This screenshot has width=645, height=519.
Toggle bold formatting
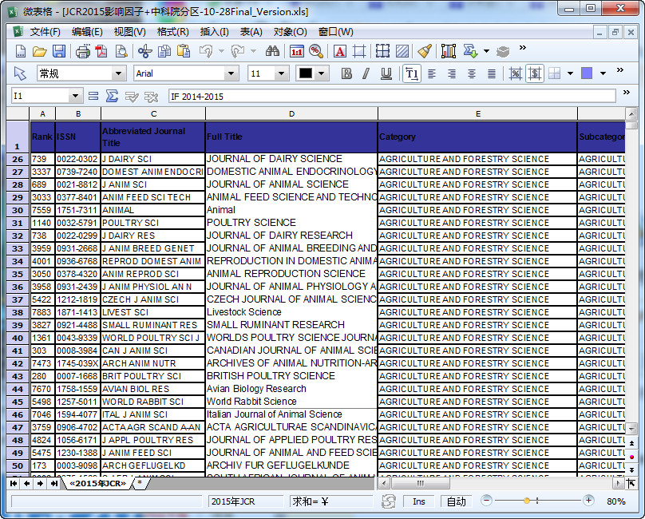coord(346,73)
